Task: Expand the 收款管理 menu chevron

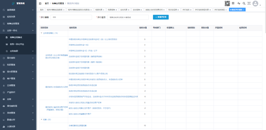Action: (x=33, y=65)
